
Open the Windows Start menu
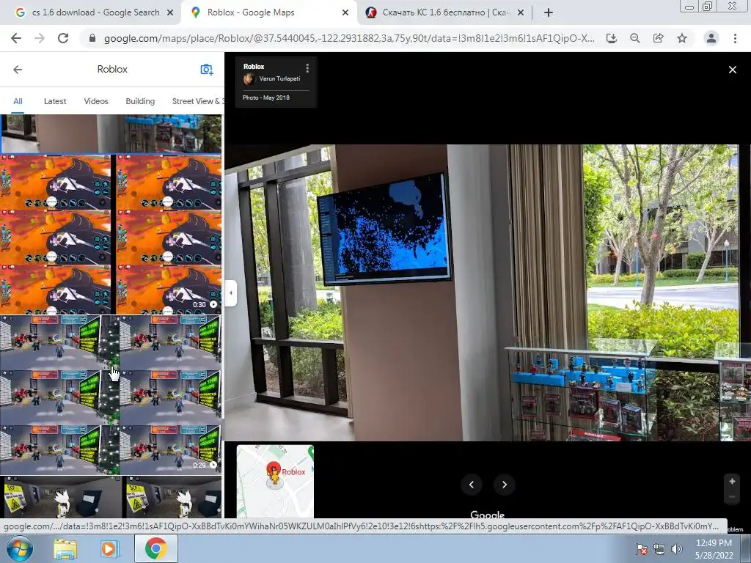(x=18, y=548)
